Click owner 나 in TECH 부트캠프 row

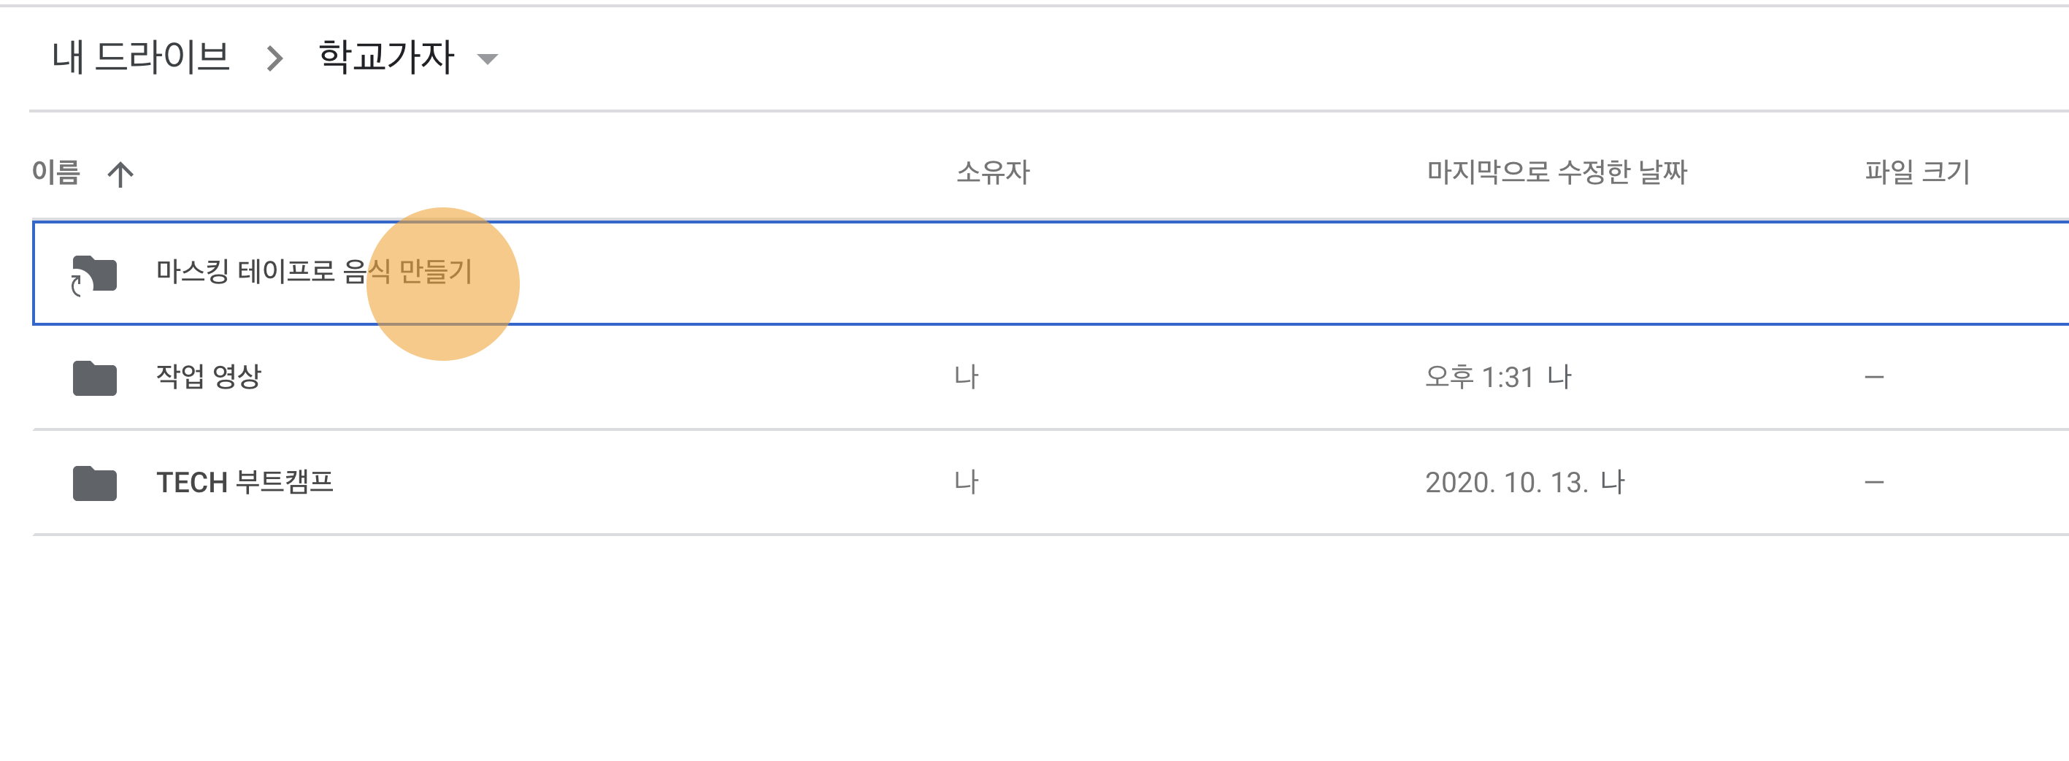click(x=966, y=482)
